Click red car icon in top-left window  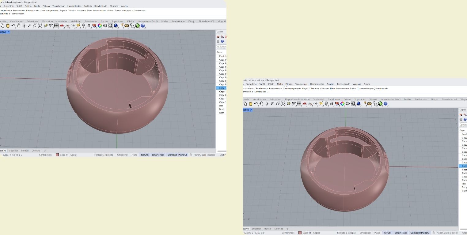tap(62, 26)
